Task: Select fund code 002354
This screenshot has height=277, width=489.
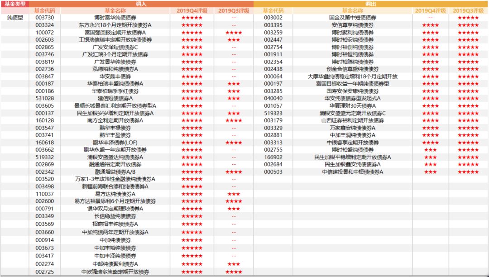Action: [273, 62]
